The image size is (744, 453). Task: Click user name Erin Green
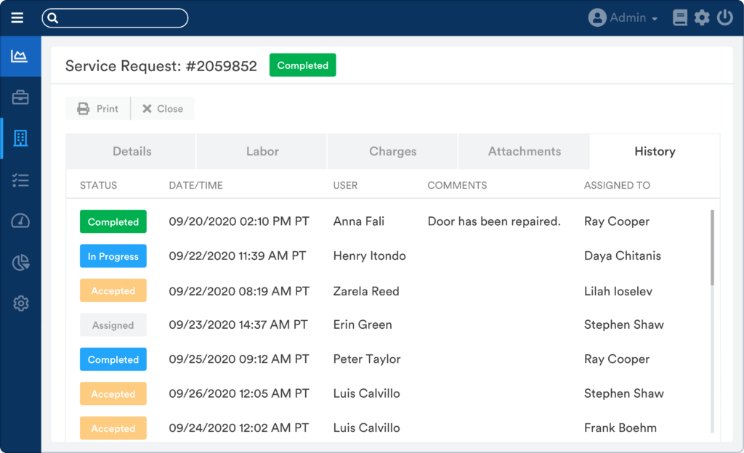point(363,325)
